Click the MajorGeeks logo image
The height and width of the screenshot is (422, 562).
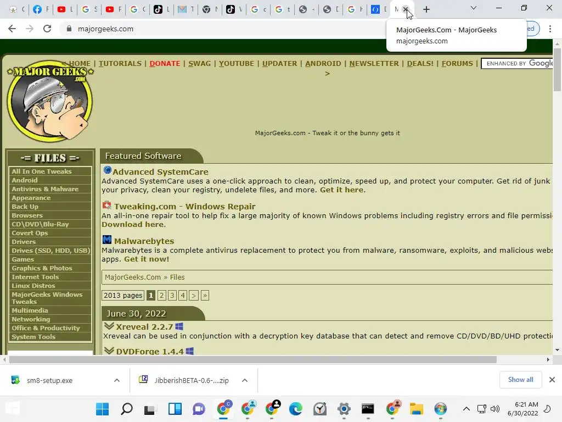point(50,101)
